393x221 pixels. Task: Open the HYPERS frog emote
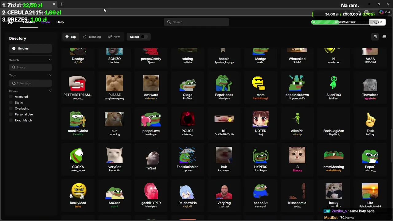[261, 155]
